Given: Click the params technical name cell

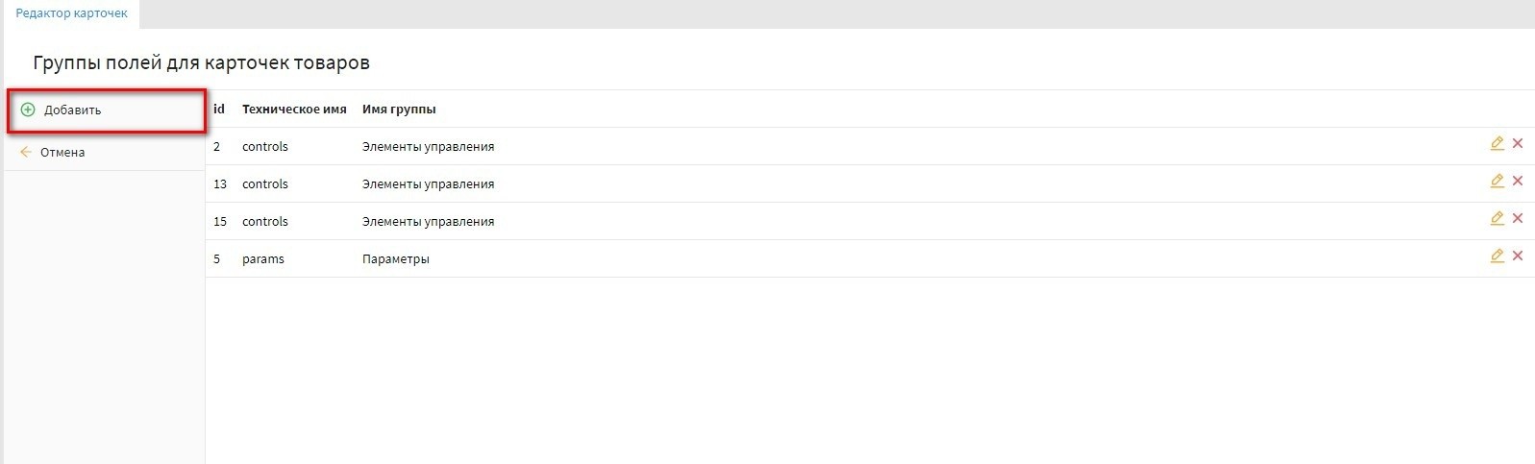Looking at the screenshot, I should click(263, 259).
